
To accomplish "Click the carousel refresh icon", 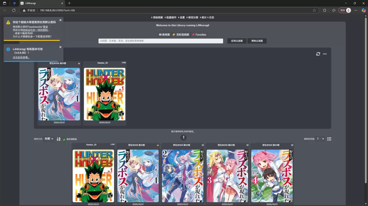I will point(318,54).
